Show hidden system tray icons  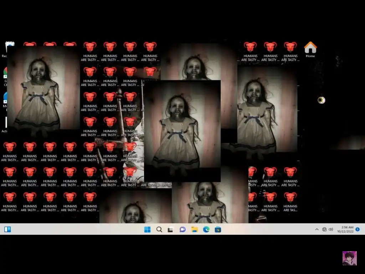317,229
